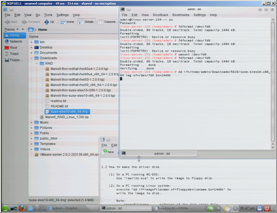
Task: Click the clipboard Klipper tray icon
Action: pos(227,208)
